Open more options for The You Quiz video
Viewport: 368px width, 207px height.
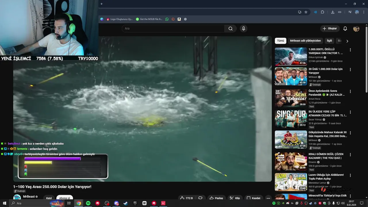[x=350, y=155]
